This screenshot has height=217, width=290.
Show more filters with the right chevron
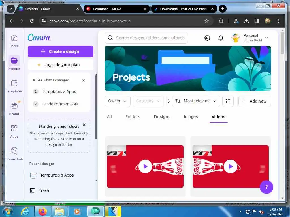[169, 101]
